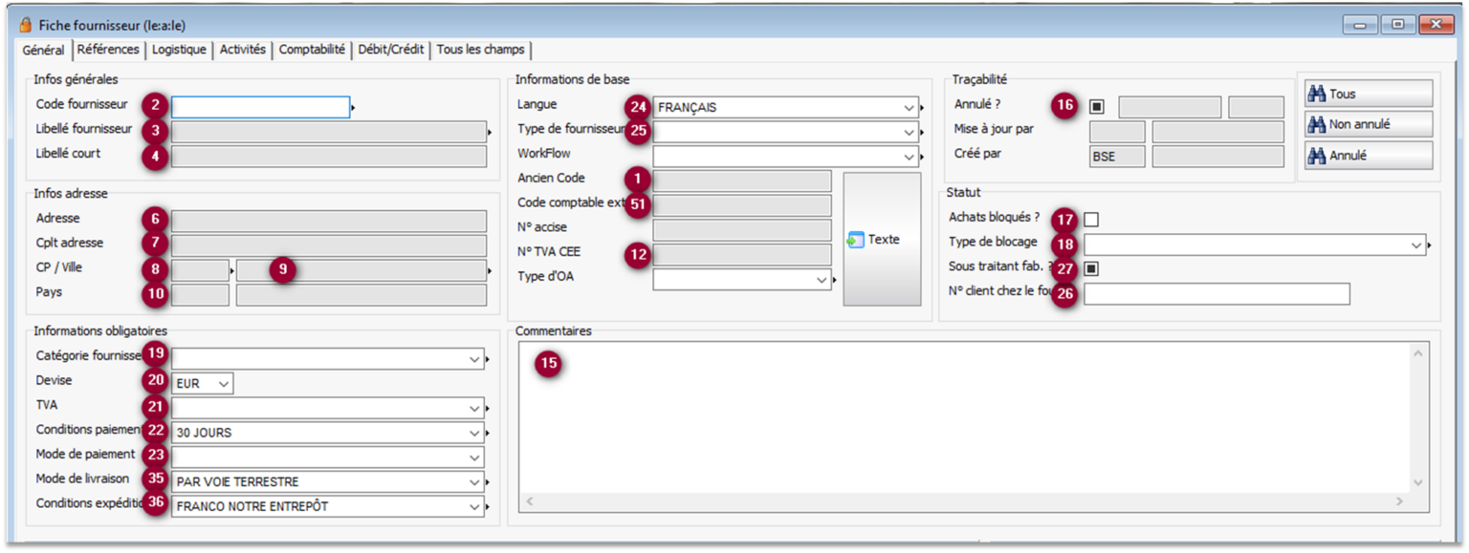Click lookup arrow beside Libellé fournisseur field
The height and width of the screenshot is (553, 1469).
(x=490, y=132)
